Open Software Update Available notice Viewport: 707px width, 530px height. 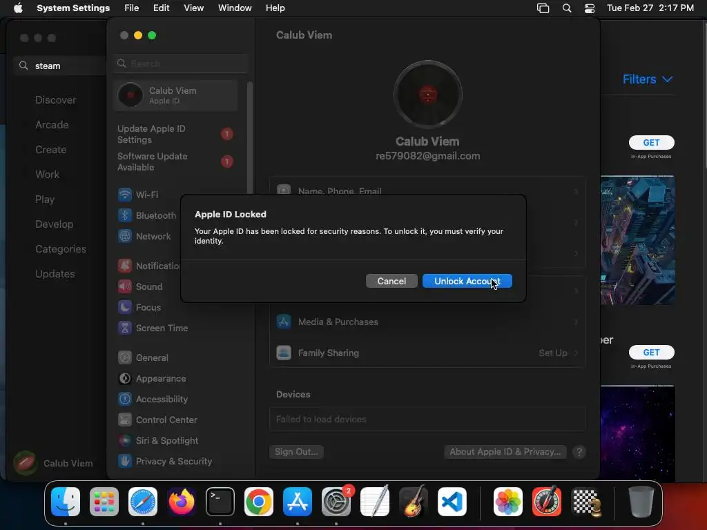point(175,161)
